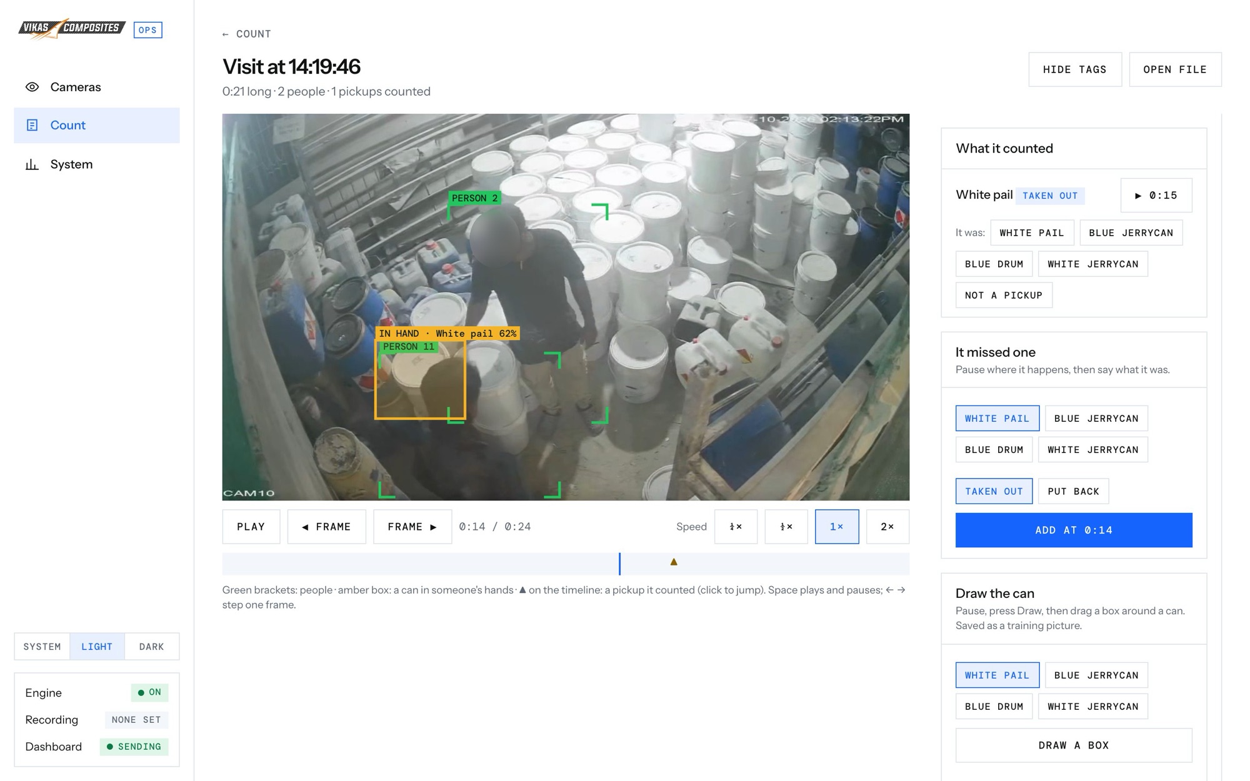Relabel counted item as White Pail

click(1032, 233)
